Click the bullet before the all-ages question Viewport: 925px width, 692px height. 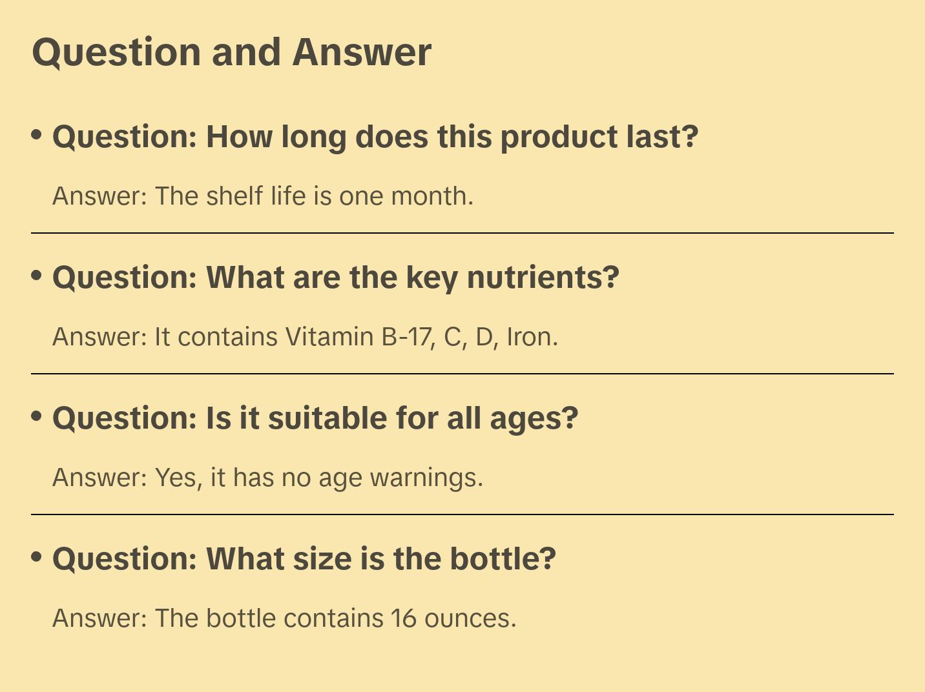37,416
